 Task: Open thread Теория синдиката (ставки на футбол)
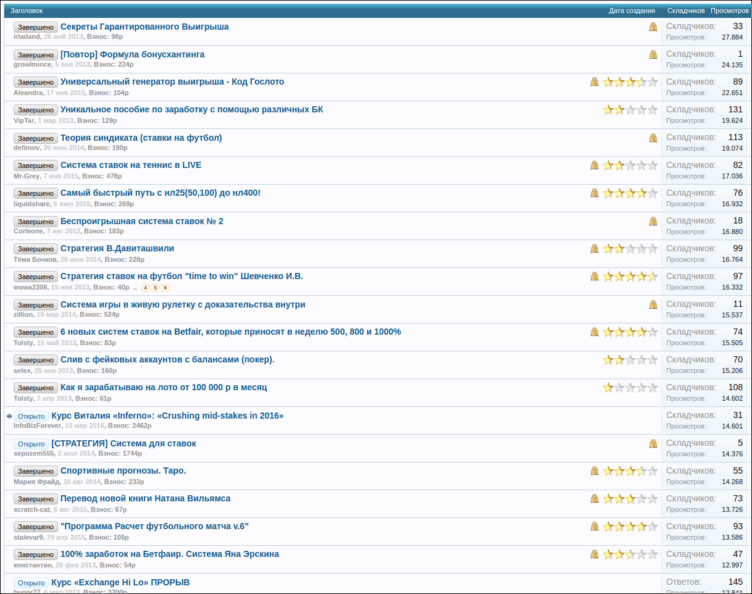141,138
